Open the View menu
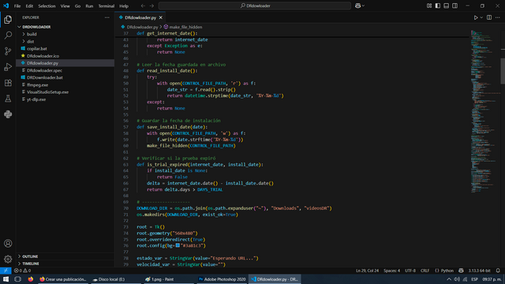 65,6
